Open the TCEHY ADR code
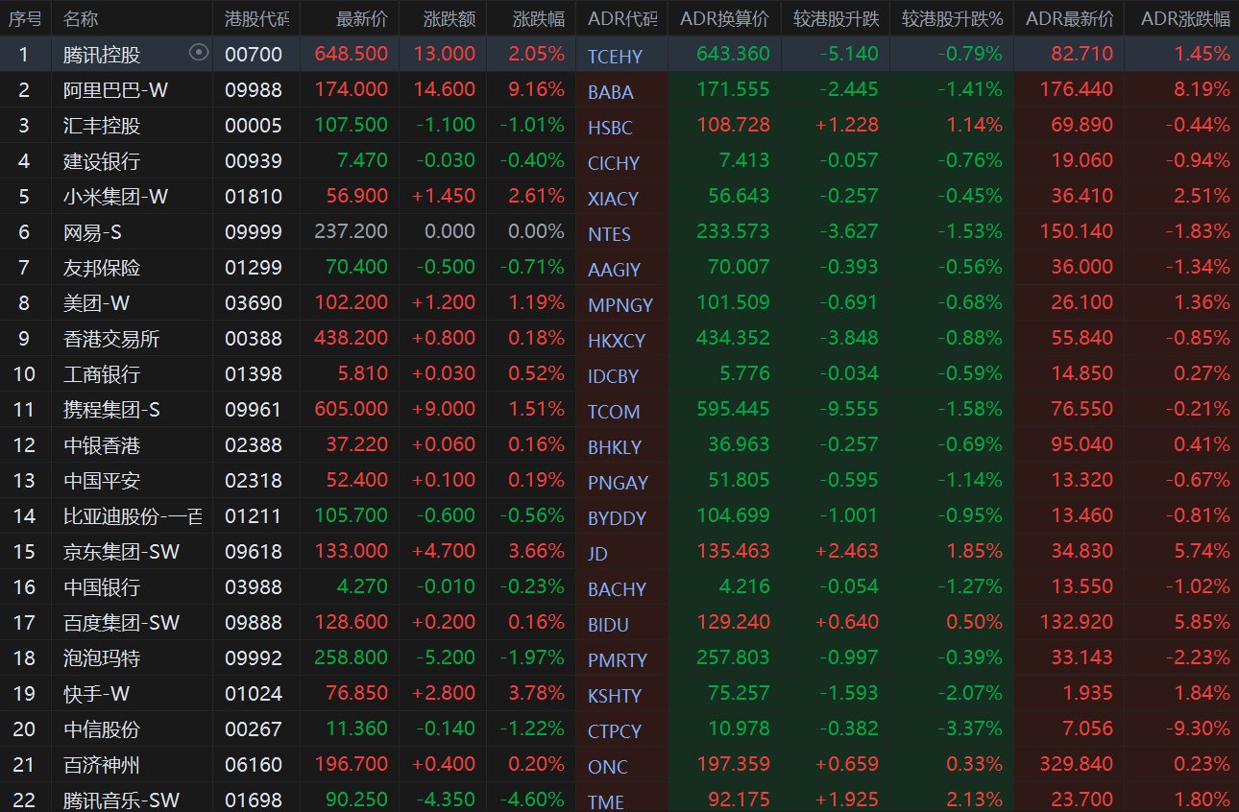Image resolution: width=1239 pixels, height=812 pixels. click(615, 57)
